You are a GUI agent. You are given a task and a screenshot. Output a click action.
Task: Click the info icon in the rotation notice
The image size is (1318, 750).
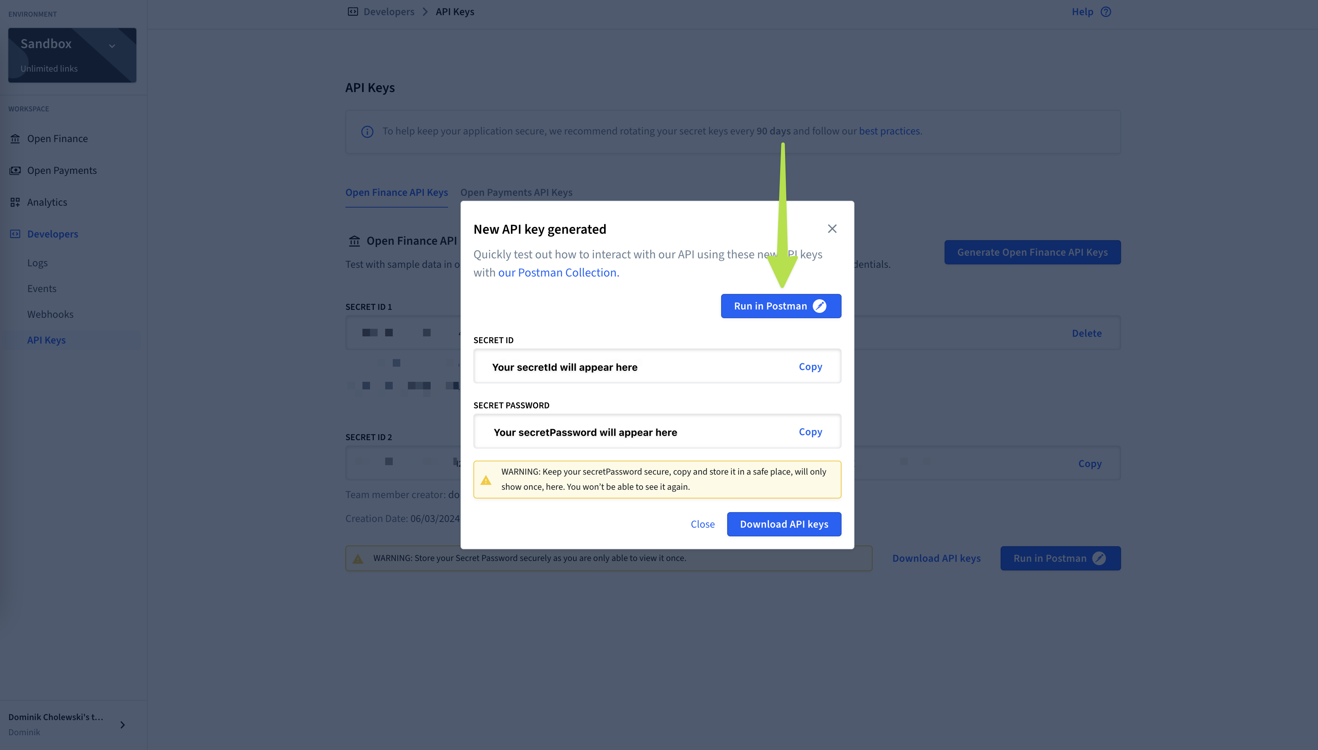click(x=367, y=132)
